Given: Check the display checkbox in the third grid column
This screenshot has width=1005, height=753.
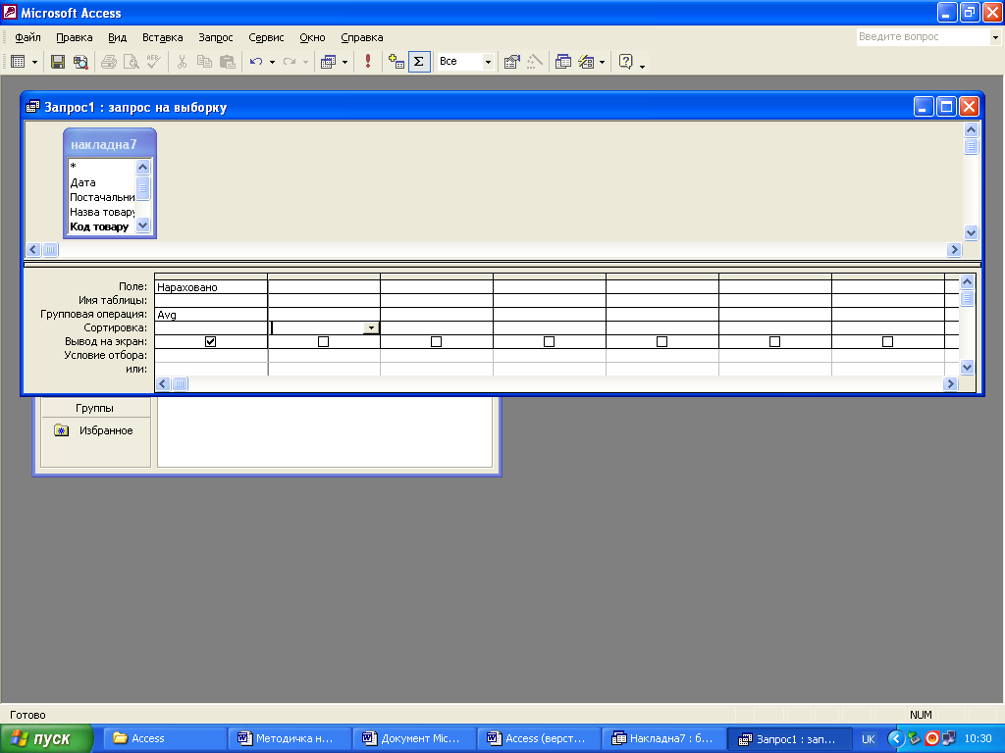Looking at the screenshot, I should point(436,342).
